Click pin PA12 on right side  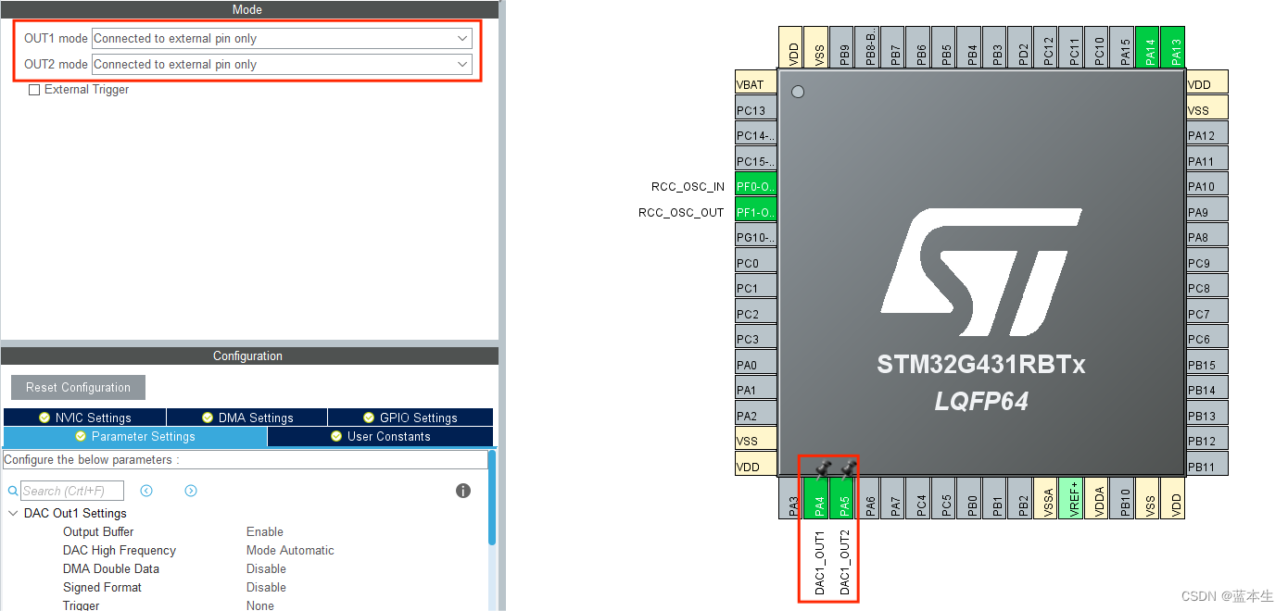[1207, 135]
